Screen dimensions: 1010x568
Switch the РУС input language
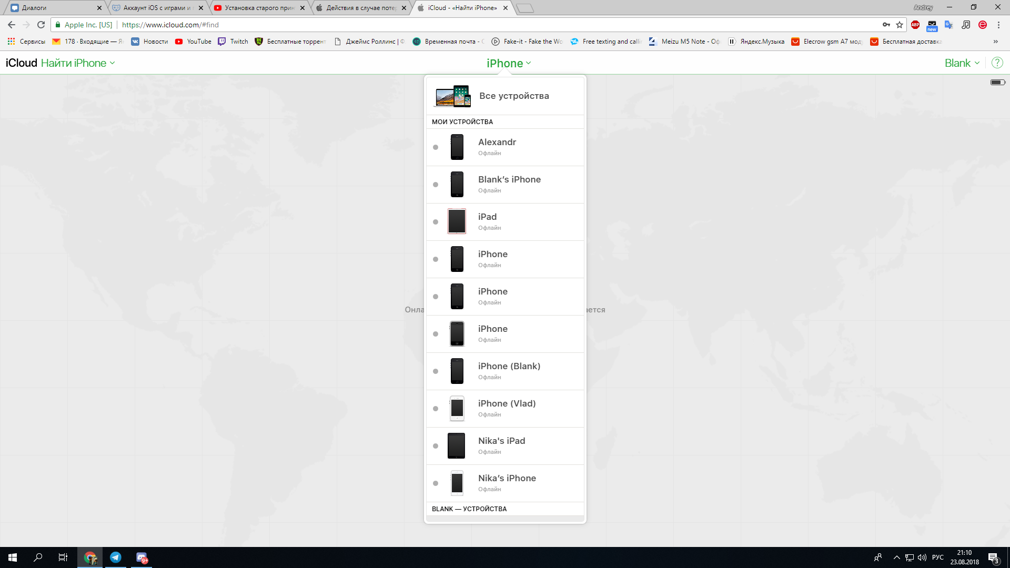pyautogui.click(x=938, y=557)
